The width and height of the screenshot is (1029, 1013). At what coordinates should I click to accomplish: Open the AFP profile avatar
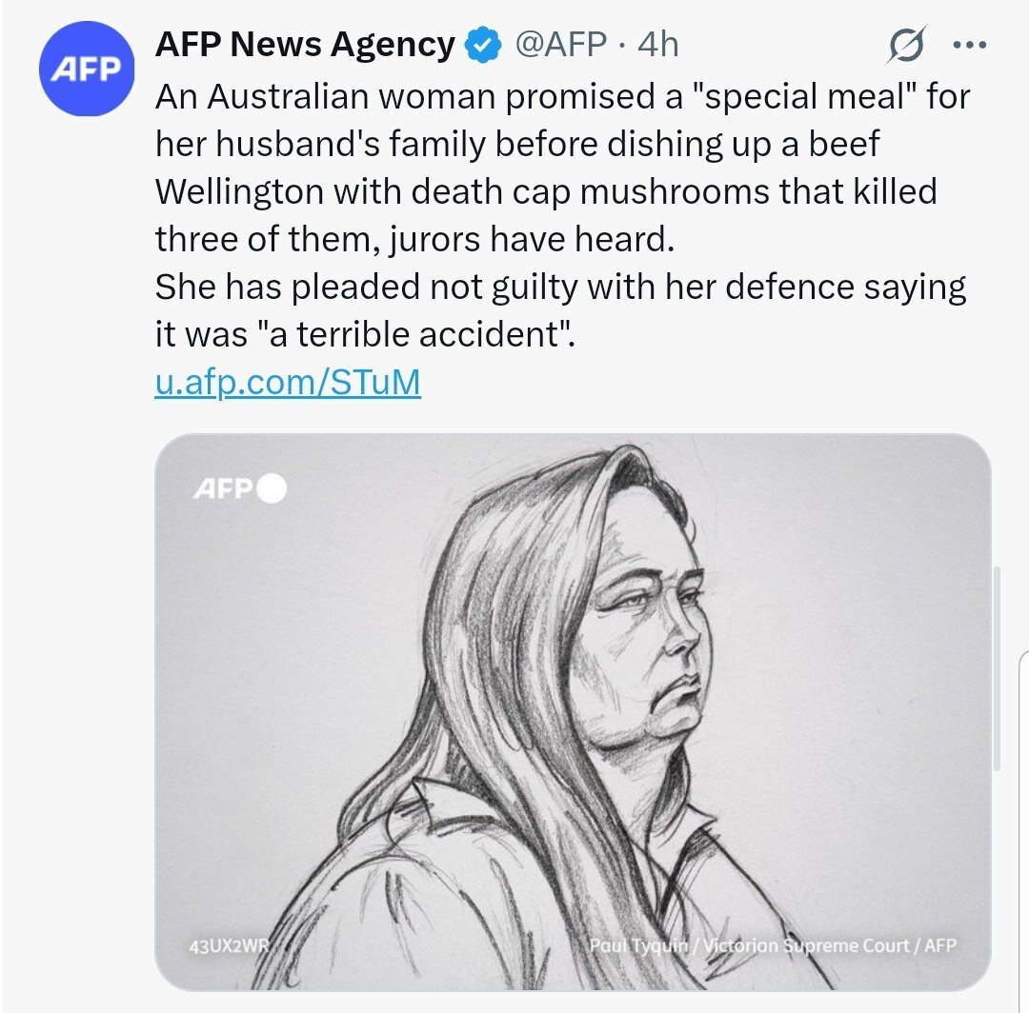[x=86, y=70]
